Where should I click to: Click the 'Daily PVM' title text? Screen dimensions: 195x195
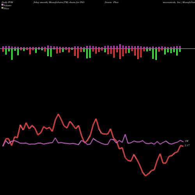pos(7,2)
